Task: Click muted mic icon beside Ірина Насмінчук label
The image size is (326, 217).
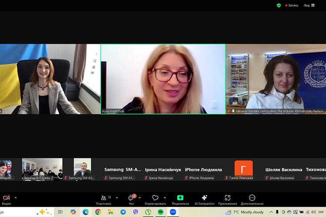Action: click(146, 178)
